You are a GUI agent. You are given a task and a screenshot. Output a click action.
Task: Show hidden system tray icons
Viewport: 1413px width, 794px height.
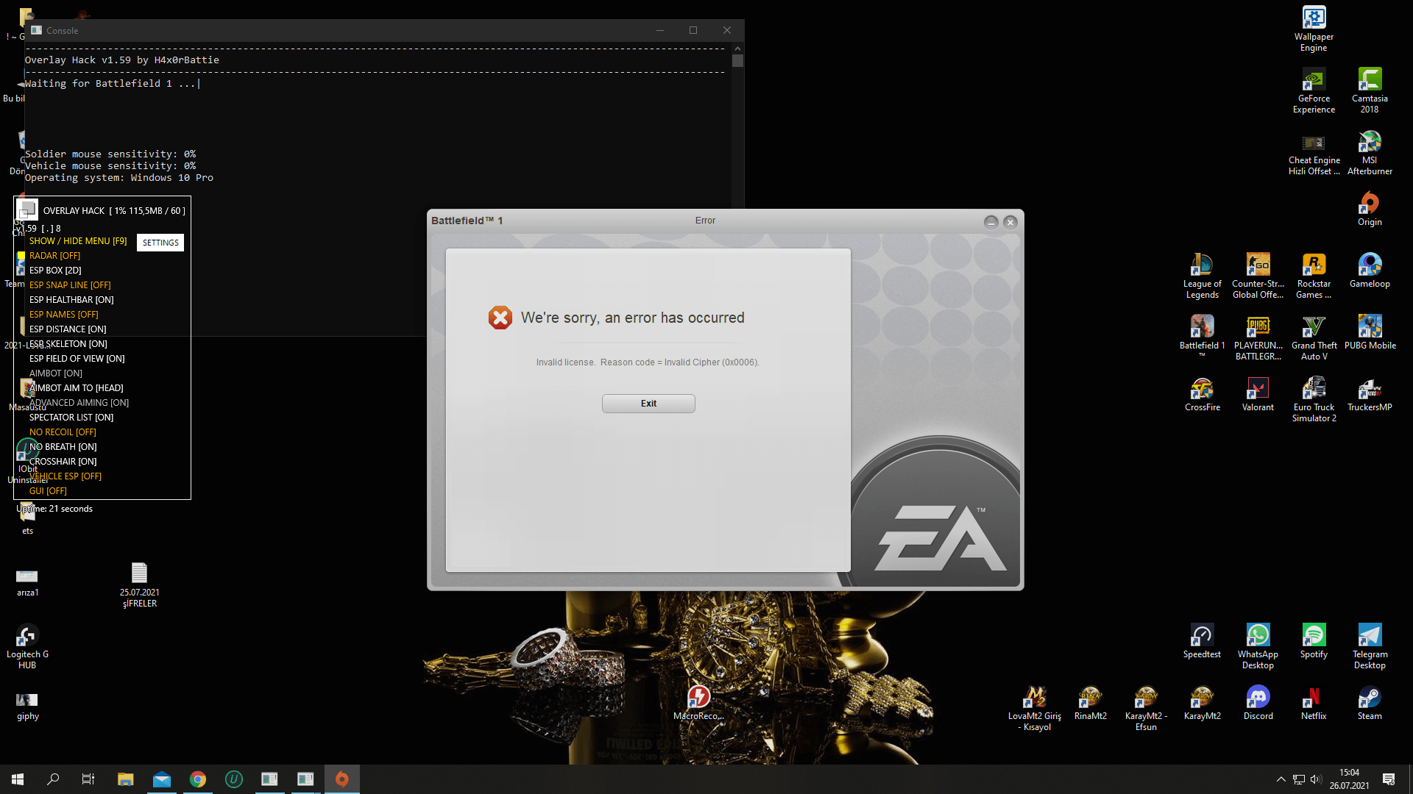[1281, 779]
